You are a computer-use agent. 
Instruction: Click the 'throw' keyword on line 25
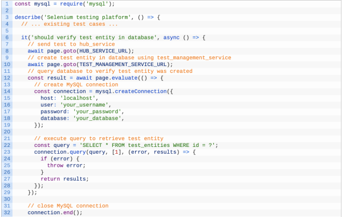(x=55, y=165)
